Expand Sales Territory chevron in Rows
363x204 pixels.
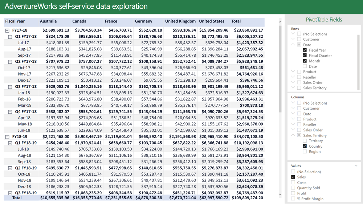(x=293, y=87)
